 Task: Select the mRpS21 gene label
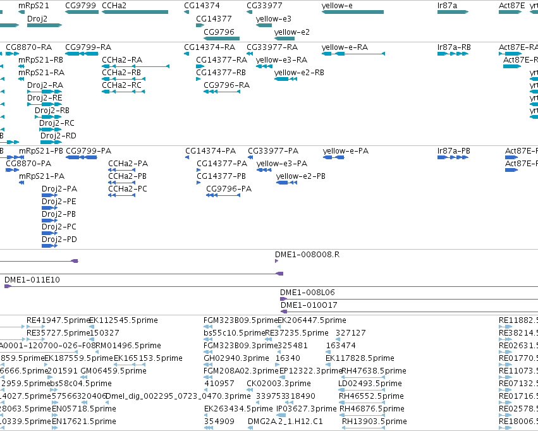34,6
